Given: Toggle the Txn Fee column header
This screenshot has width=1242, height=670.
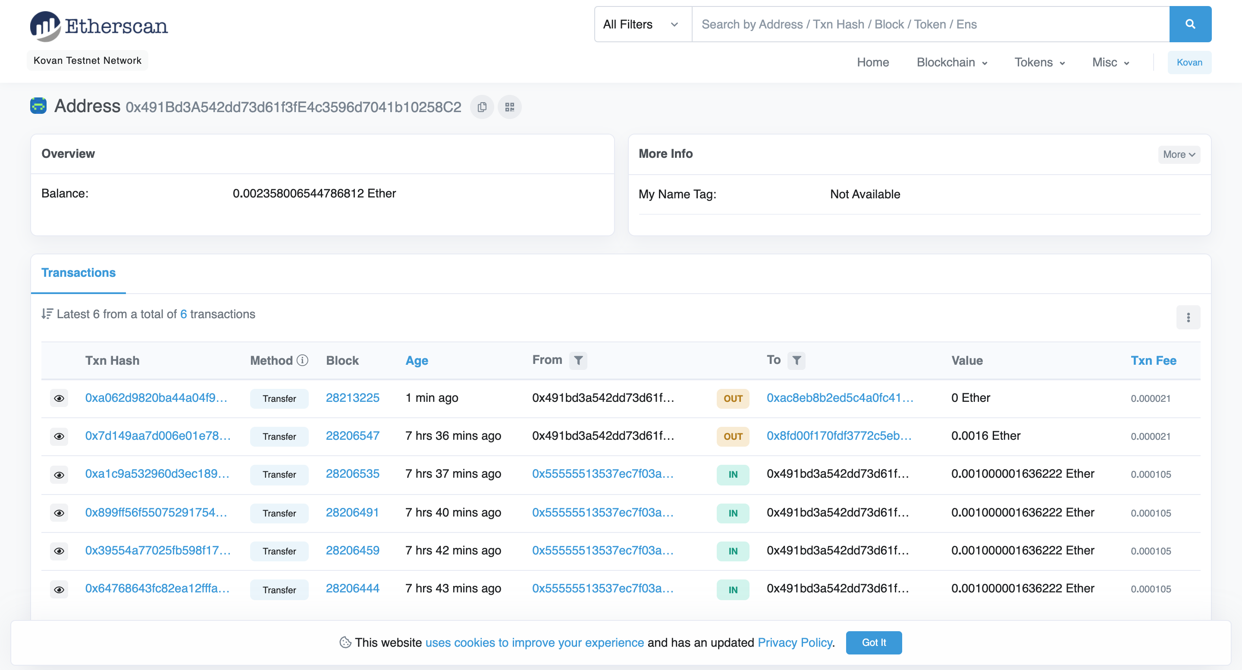Looking at the screenshot, I should pyautogui.click(x=1153, y=360).
